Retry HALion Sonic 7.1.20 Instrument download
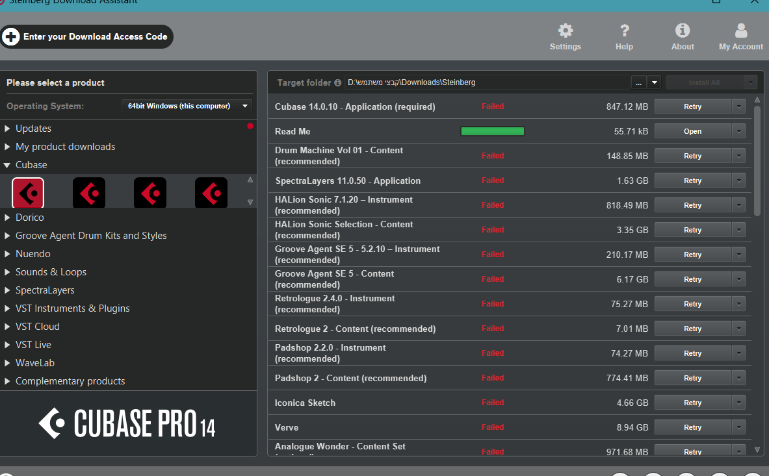 pos(692,205)
